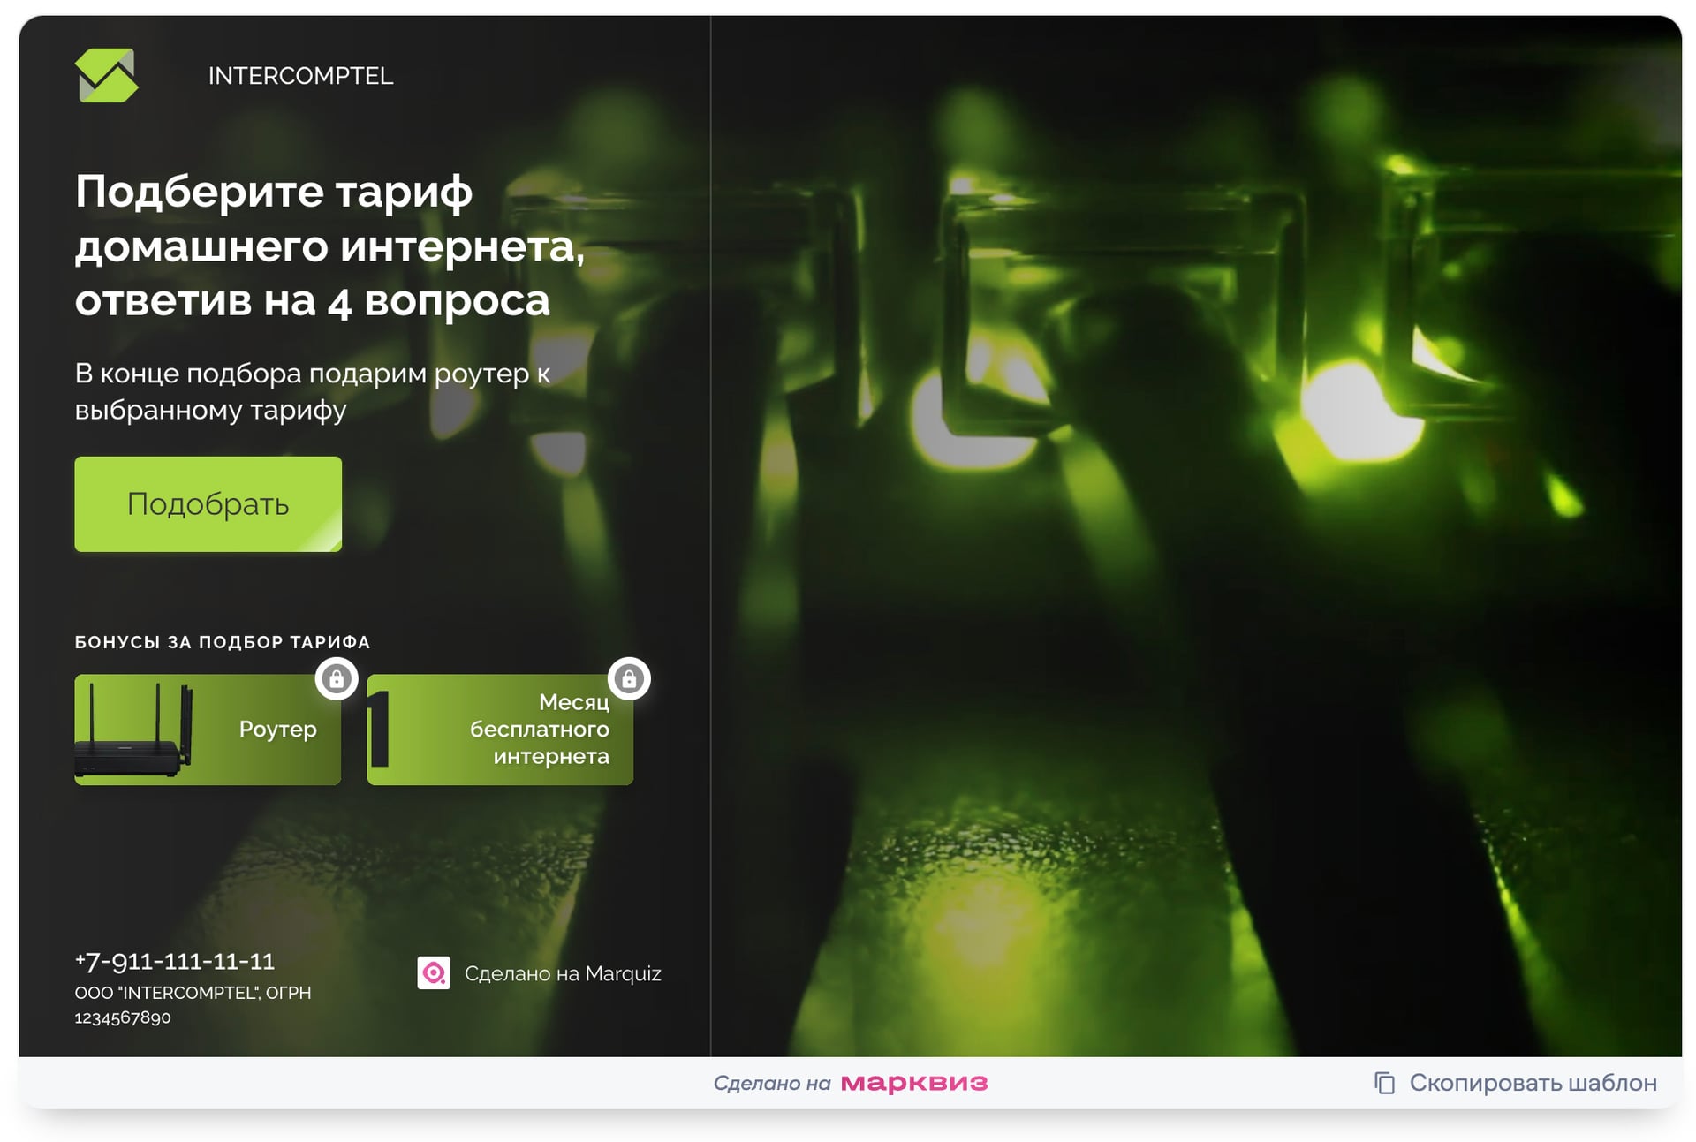Click the copy icon beside Скопировать шаблон
Image resolution: width=1696 pixels, height=1142 pixels.
coord(1384,1083)
